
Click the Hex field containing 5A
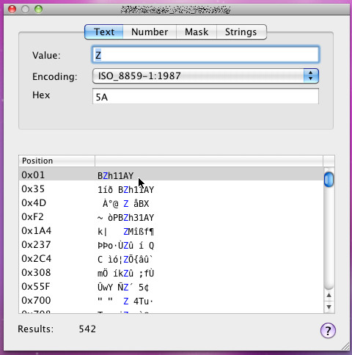[205, 97]
